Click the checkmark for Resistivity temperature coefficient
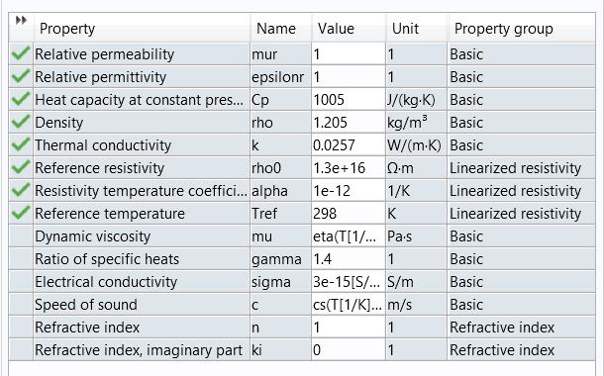Image resolution: width=604 pixels, height=376 pixels. 21,190
